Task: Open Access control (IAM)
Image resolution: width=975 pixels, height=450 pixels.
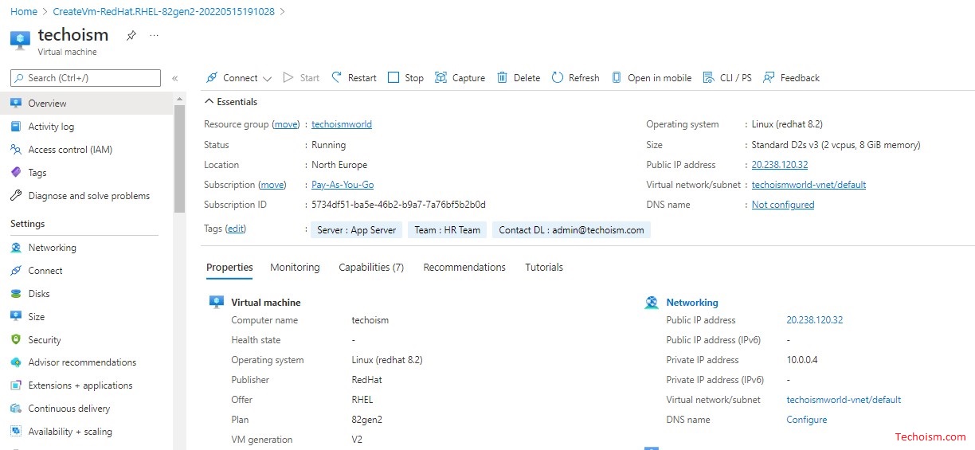Action: 70,150
